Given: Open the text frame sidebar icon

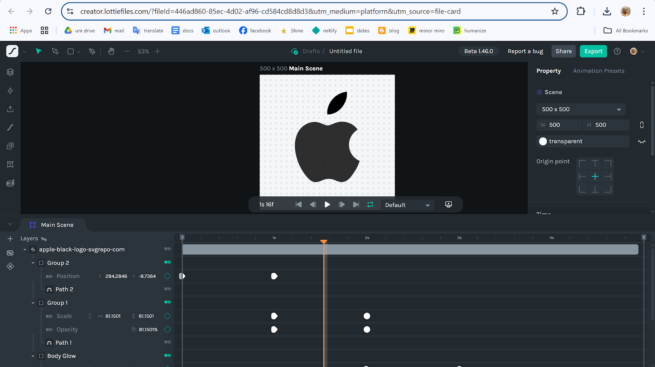Looking at the screenshot, I should 10,164.
